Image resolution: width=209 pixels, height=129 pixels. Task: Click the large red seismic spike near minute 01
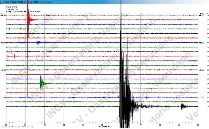click(x=28, y=20)
